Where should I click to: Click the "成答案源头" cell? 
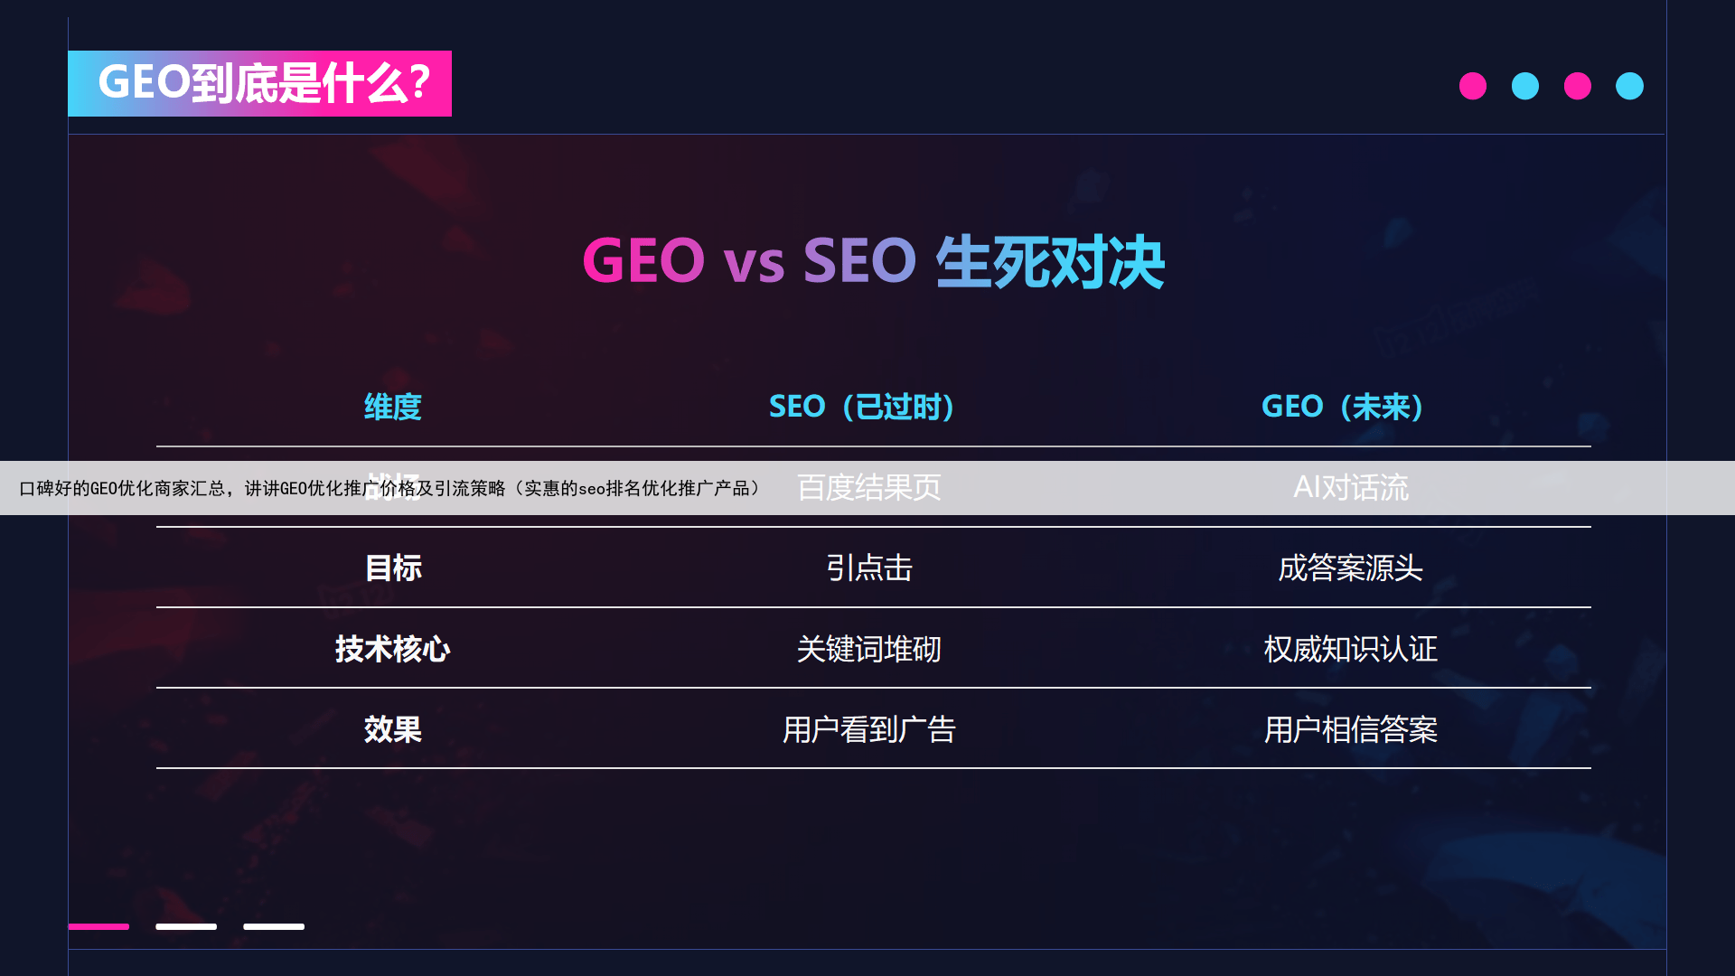point(1351,568)
